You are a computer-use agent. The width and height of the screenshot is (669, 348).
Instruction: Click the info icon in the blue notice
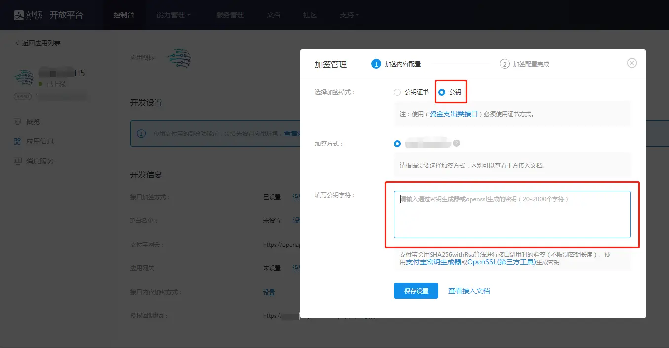(141, 134)
